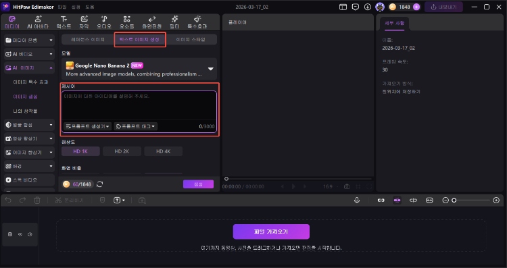Zoom out timeline with minus icon
Screen dimensions: 507x268
point(445,200)
